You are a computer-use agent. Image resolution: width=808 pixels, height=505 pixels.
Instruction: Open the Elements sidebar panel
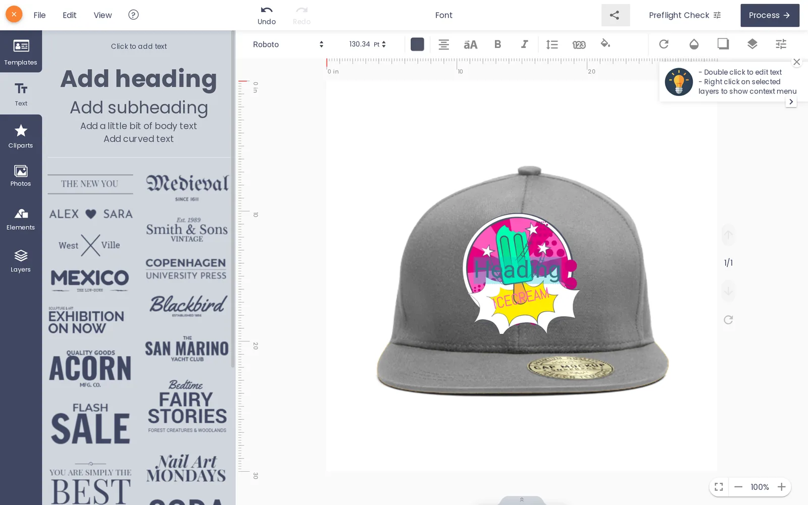21,219
